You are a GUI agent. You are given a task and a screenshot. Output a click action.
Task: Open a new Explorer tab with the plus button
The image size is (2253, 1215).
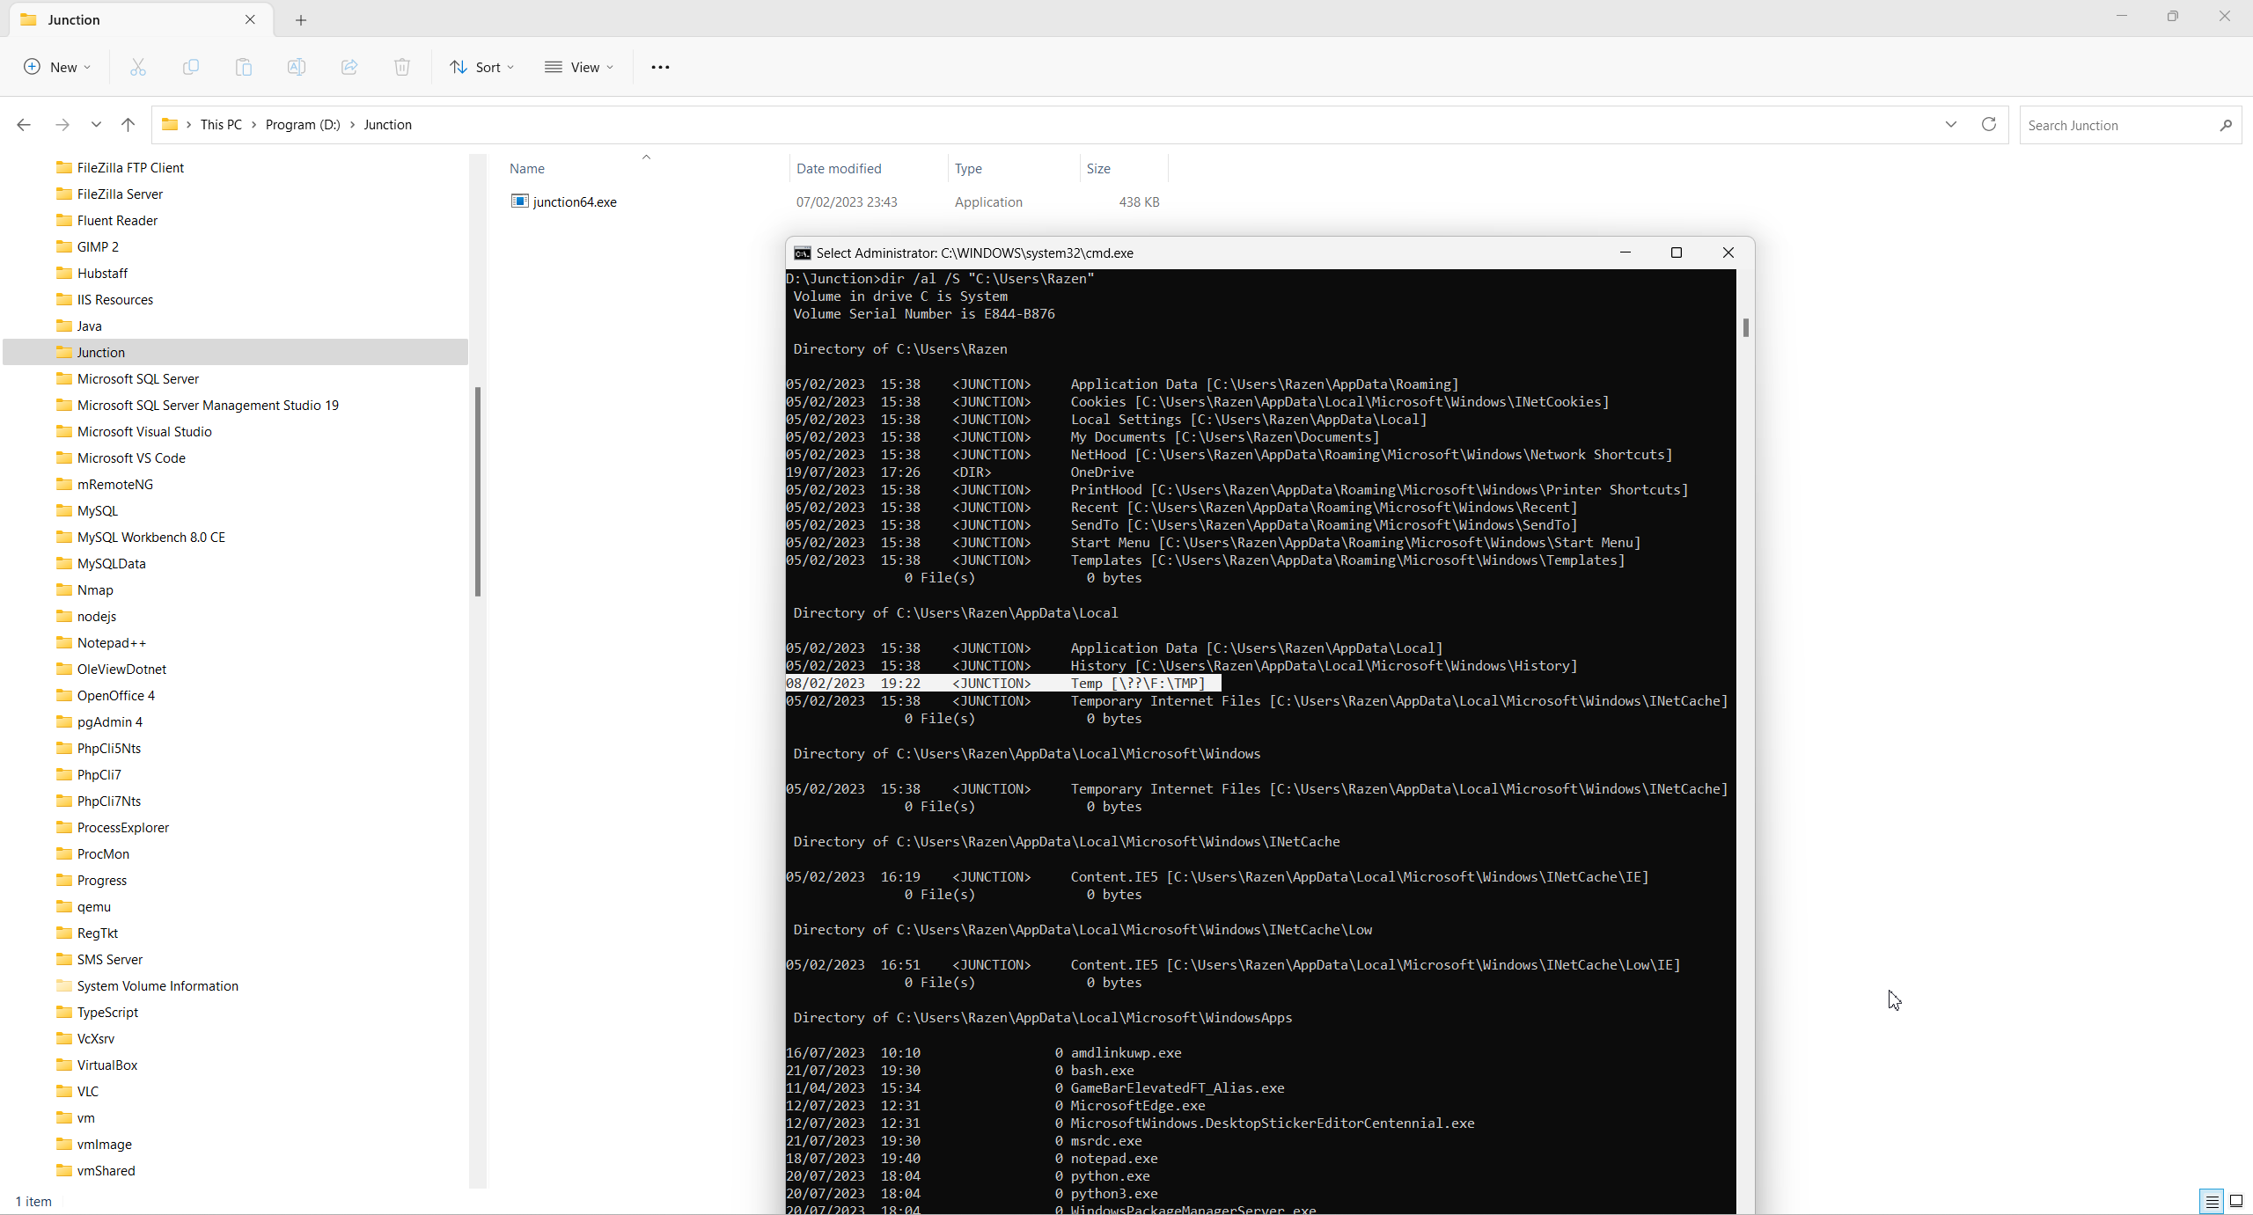[x=300, y=19]
